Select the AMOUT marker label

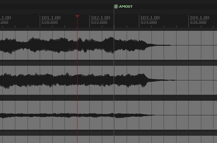[126, 6]
